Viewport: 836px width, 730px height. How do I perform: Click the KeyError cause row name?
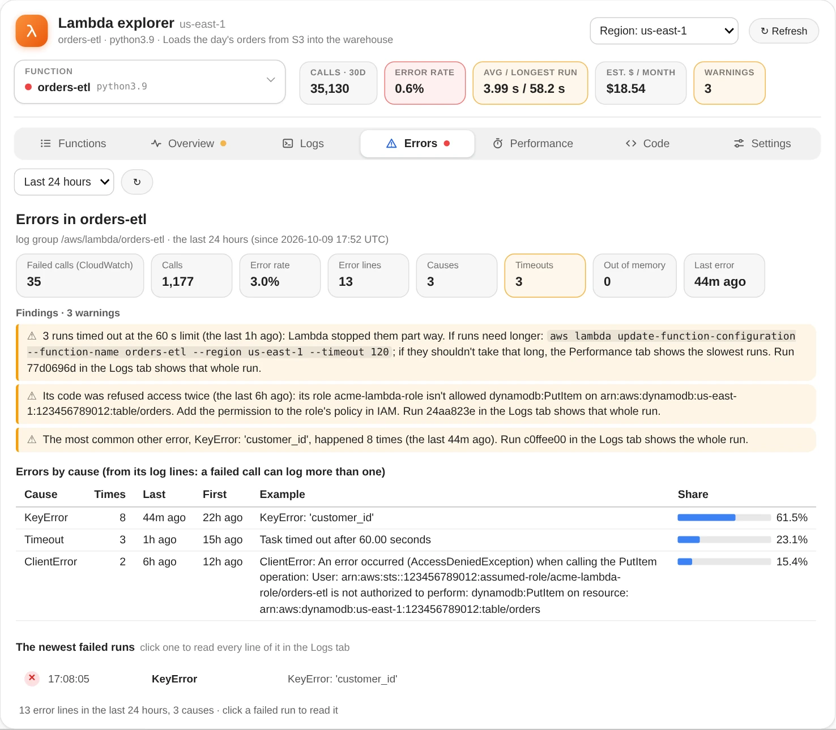pyautogui.click(x=46, y=518)
